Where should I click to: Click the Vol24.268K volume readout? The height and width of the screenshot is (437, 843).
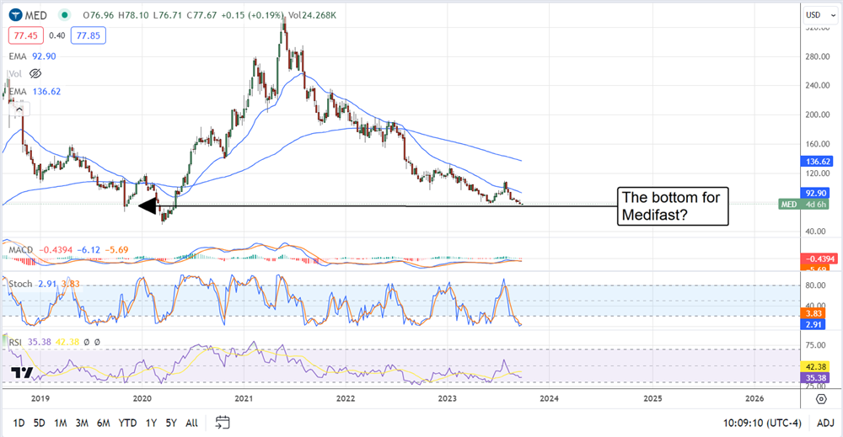313,15
